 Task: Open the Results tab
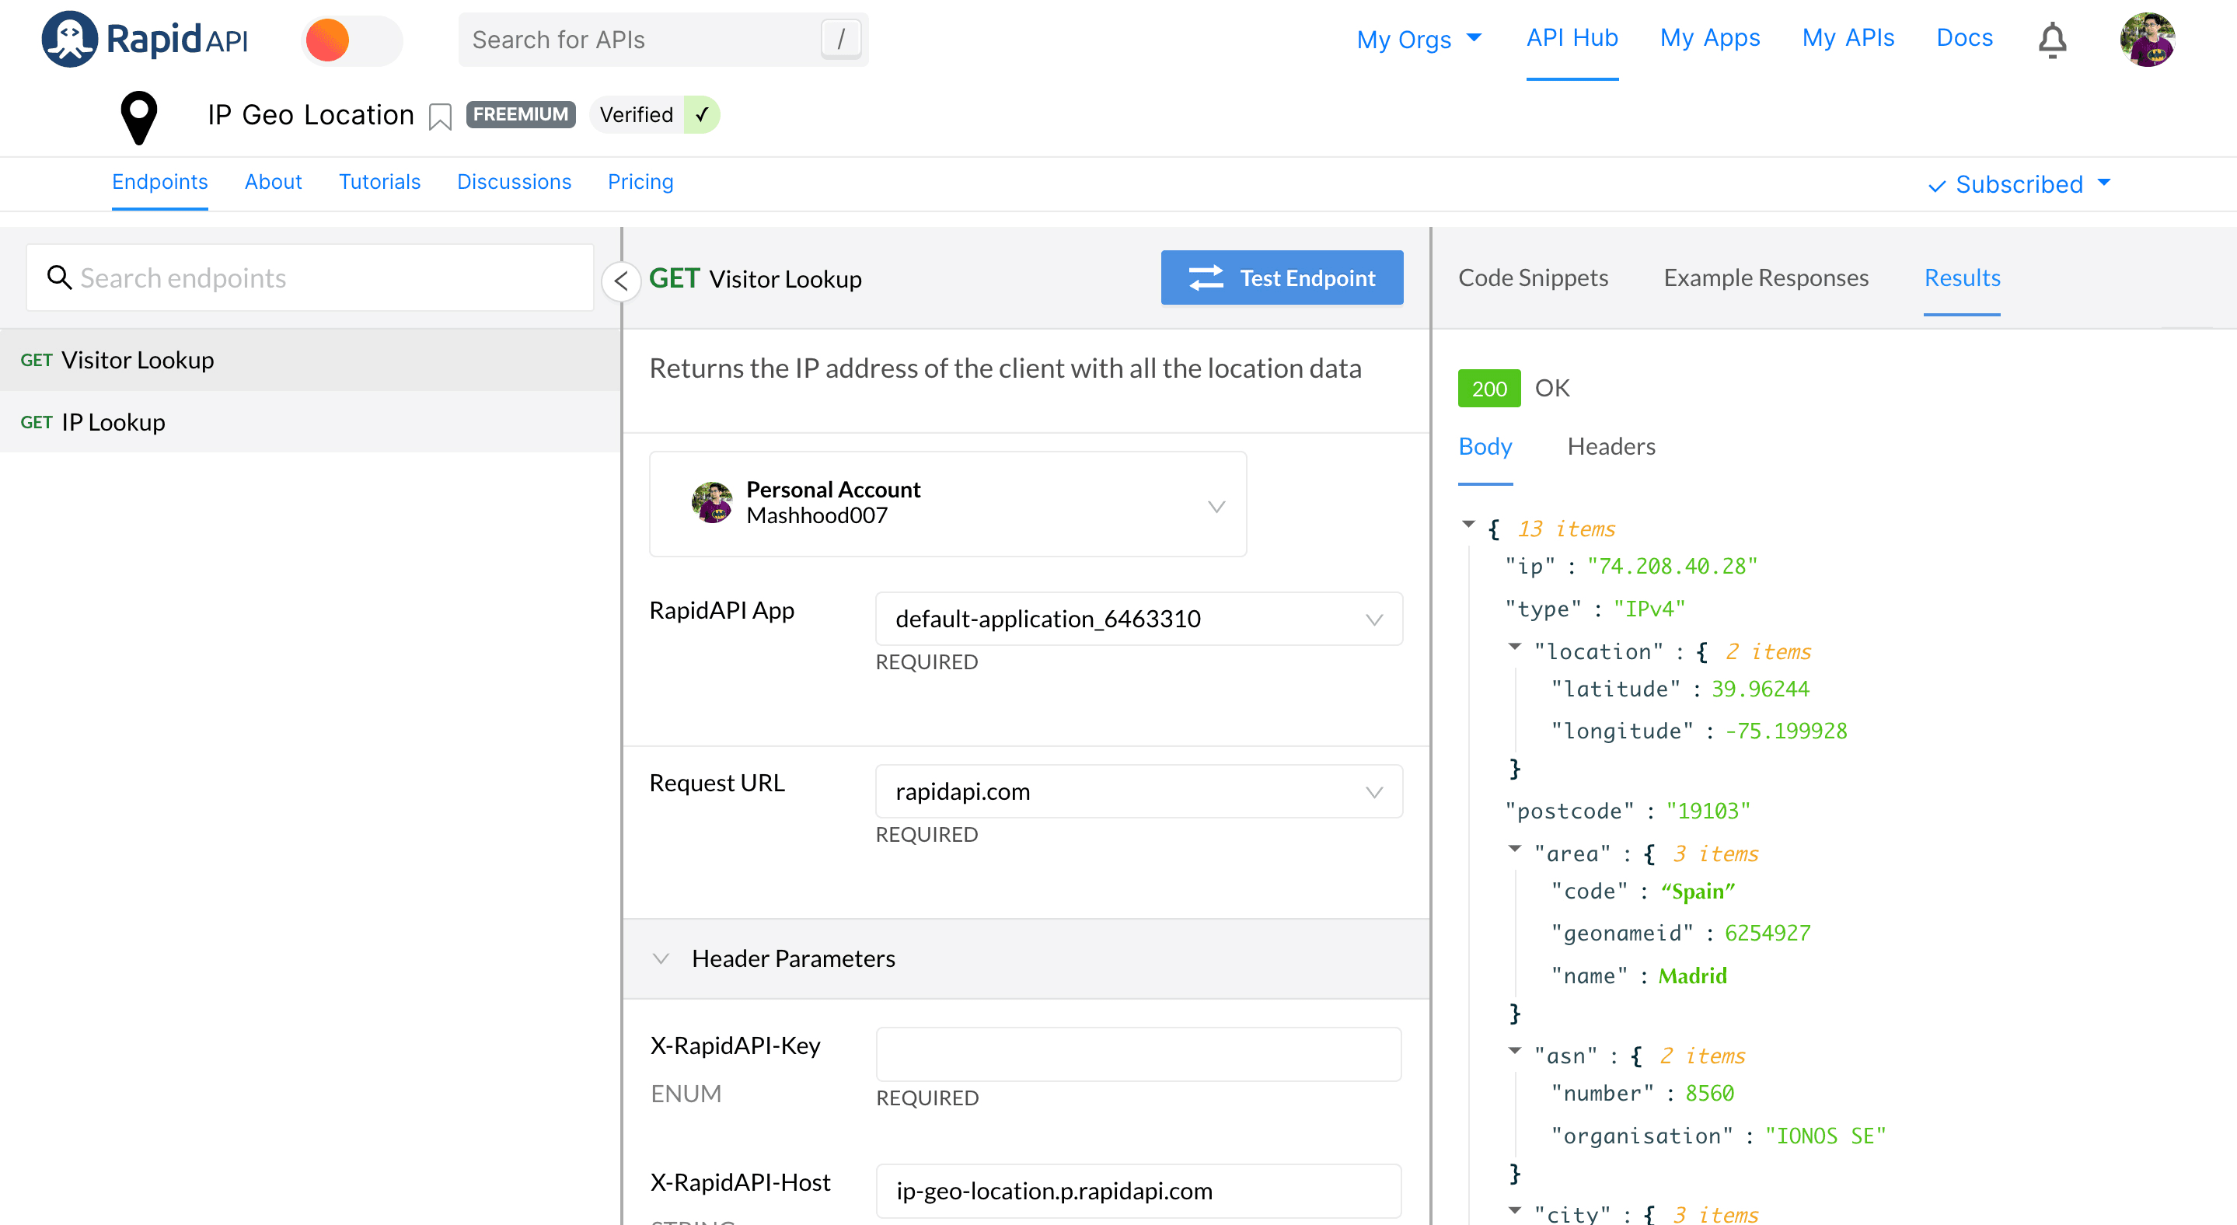pos(1963,277)
